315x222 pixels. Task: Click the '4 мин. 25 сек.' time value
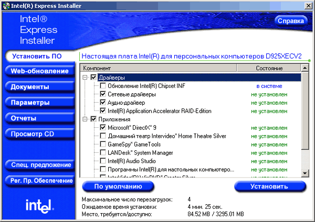click(205, 207)
